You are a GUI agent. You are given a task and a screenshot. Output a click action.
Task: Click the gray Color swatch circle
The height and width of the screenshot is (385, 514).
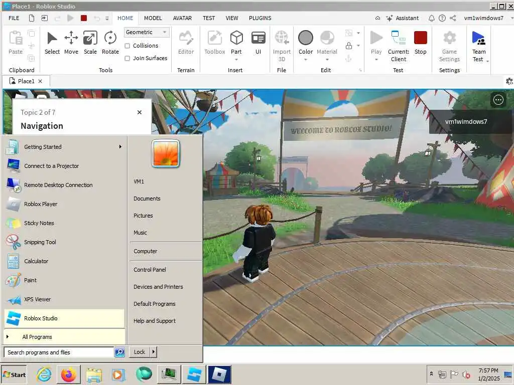click(x=306, y=38)
